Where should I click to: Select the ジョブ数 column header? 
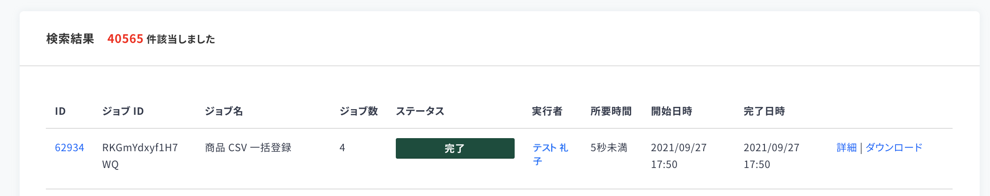[x=358, y=112]
